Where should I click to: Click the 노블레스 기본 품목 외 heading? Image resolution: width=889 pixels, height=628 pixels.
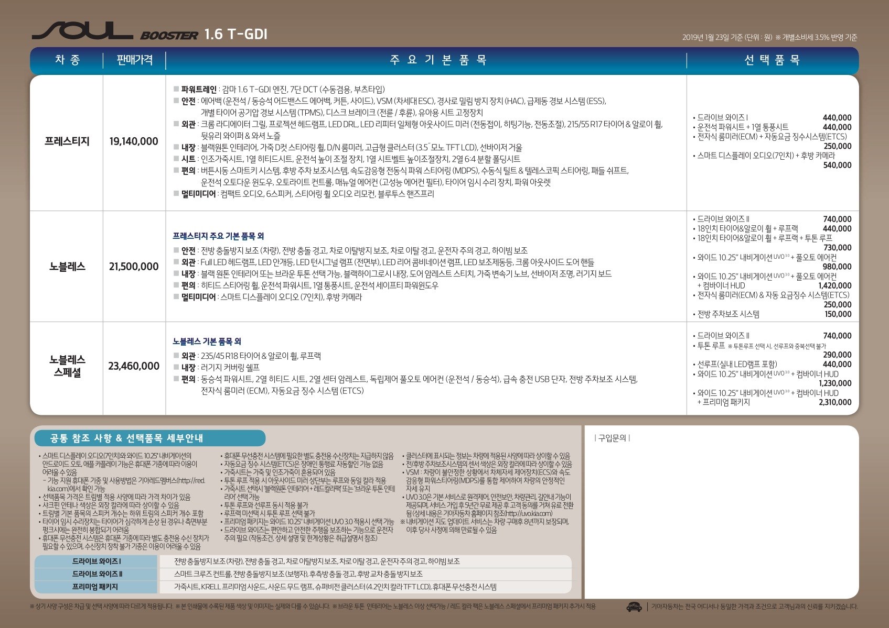pyautogui.click(x=207, y=341)
